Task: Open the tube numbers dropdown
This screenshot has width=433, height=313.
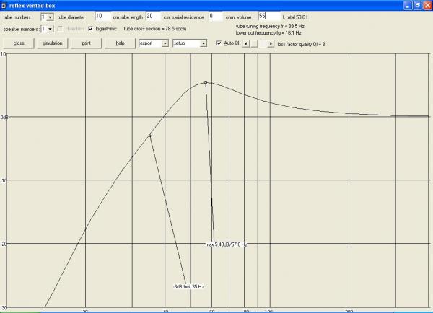Action: (x=50, y=16)
